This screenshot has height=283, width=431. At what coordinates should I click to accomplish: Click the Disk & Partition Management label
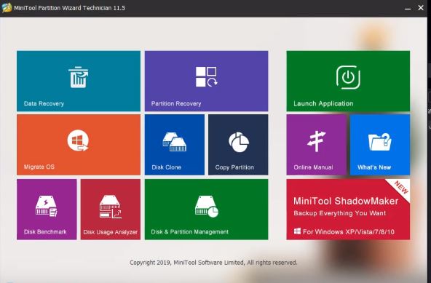point(190,231)
